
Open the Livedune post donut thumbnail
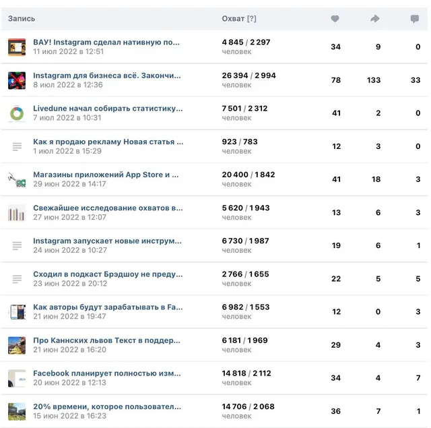click(17, 113)
